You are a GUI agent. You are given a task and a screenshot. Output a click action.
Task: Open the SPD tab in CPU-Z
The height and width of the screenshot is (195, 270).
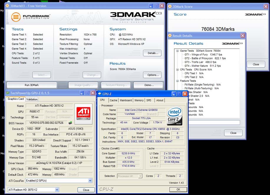[x=149, y=100]
